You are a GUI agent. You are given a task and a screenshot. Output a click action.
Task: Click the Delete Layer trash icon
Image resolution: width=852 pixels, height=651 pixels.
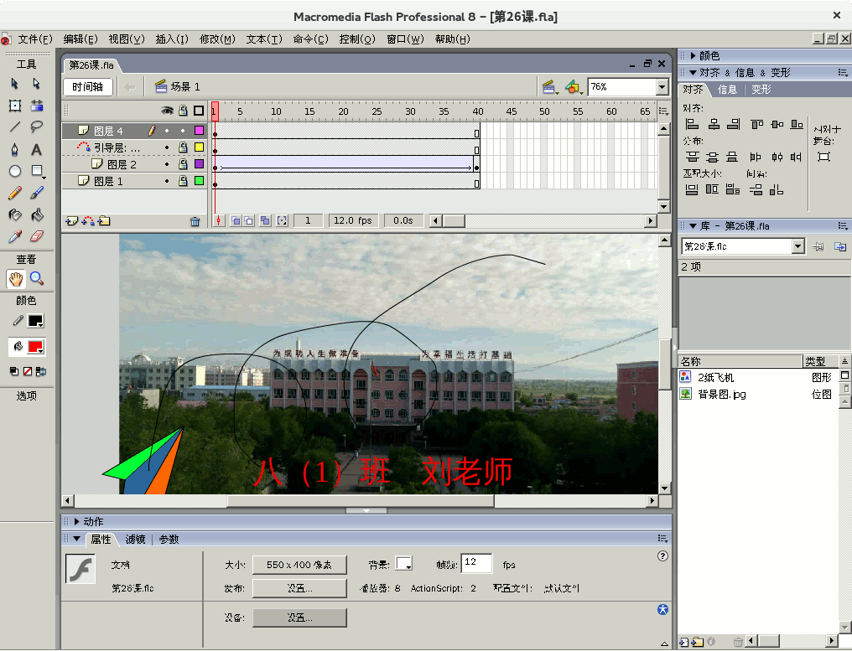pos(195,221)
